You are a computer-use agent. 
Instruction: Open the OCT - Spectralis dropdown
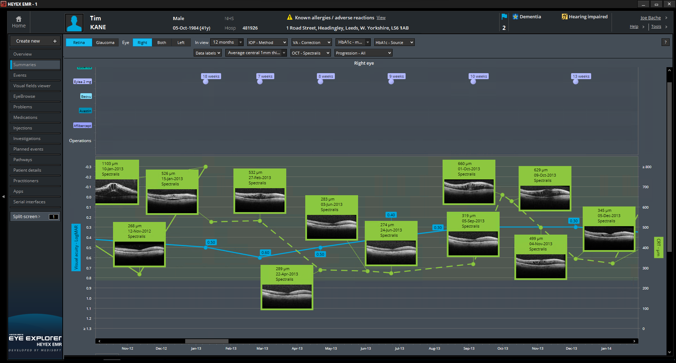[311, 53]
